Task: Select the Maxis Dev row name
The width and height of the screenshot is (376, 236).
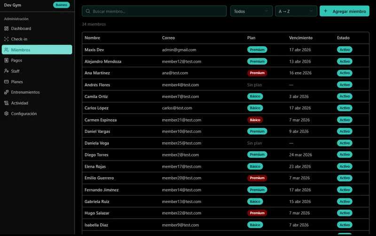Action: point(94,50)
